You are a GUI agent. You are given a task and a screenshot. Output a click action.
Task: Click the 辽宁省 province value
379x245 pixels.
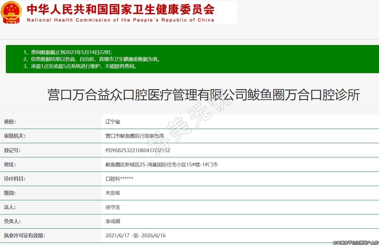[x=113, y=122]
